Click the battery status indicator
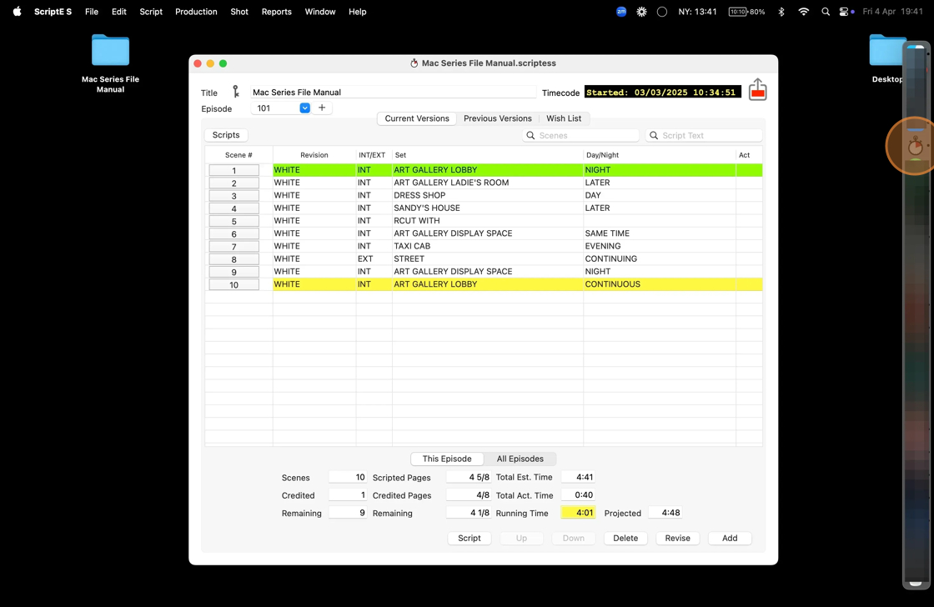Image resolution: width=934 pixels, height=607 pixels. pyautogui.click(x=746, y=12)
